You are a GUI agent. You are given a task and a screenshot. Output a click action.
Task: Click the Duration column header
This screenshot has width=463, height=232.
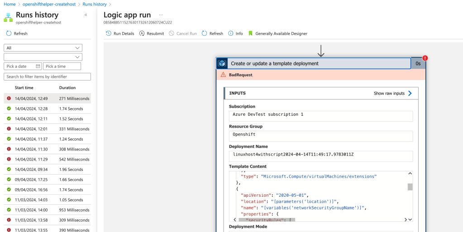pyautogui.click(x=67, y=88)
